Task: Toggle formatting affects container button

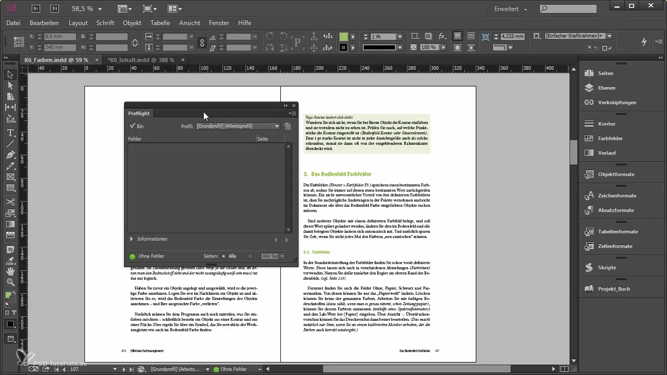Action: coord(7,312)
